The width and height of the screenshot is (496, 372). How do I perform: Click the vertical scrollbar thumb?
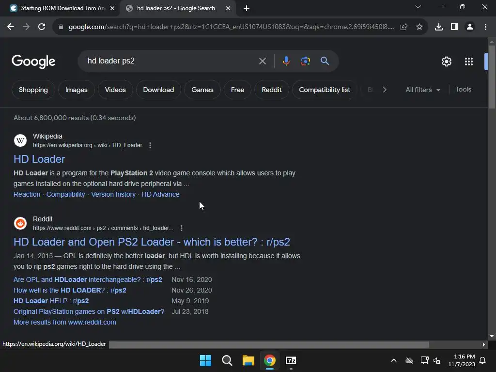click(x=492, y=77)
